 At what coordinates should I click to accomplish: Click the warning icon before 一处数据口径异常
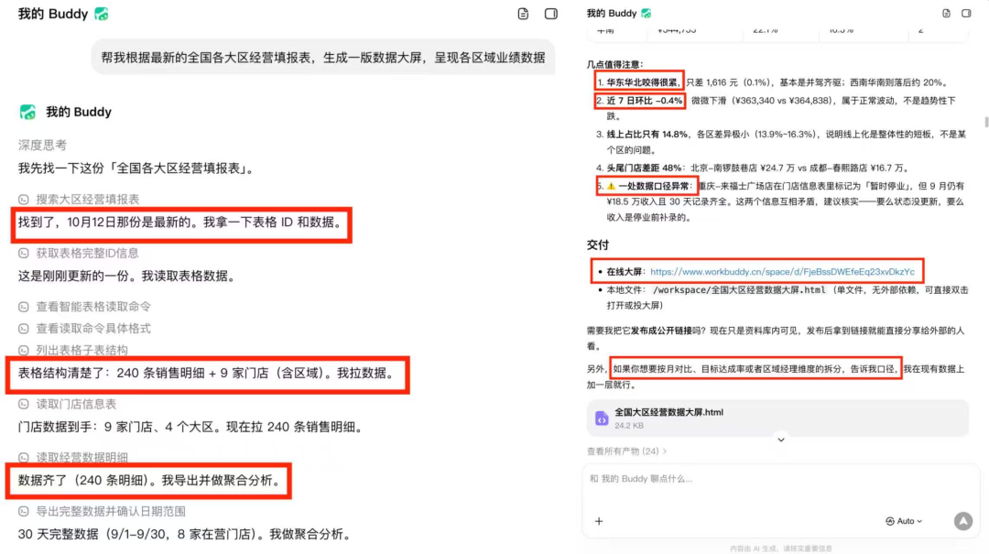(611, 186)
